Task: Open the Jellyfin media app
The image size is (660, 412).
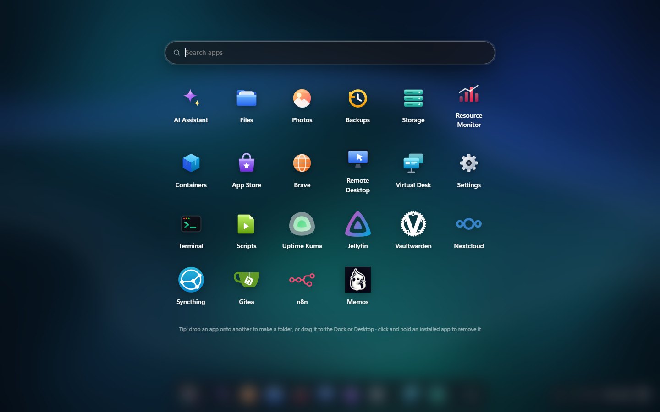Action: tap(357, 224)
